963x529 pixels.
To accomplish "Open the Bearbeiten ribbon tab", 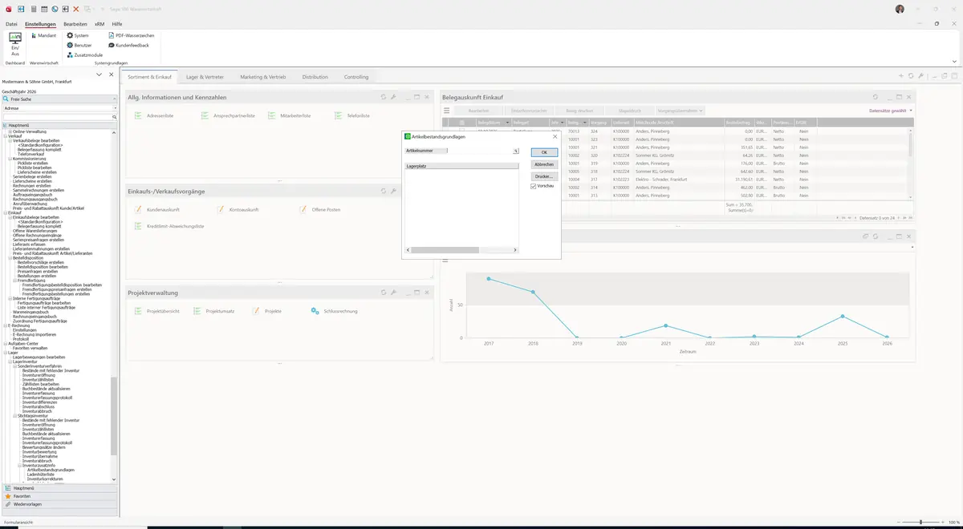I will click(75, 25).
